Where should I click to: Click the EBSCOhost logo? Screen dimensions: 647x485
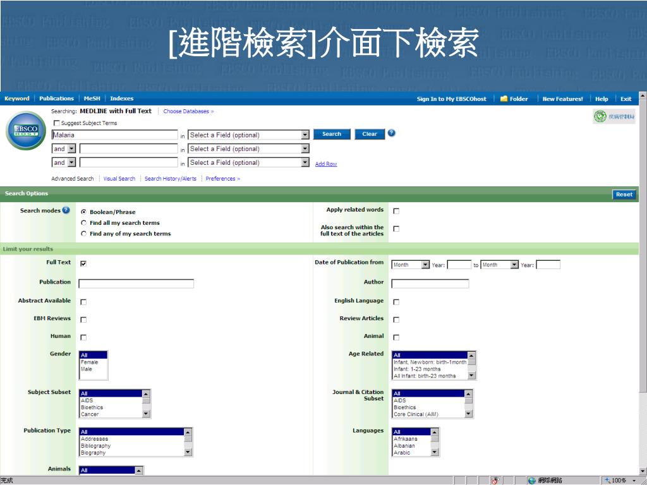click(26, 131)
